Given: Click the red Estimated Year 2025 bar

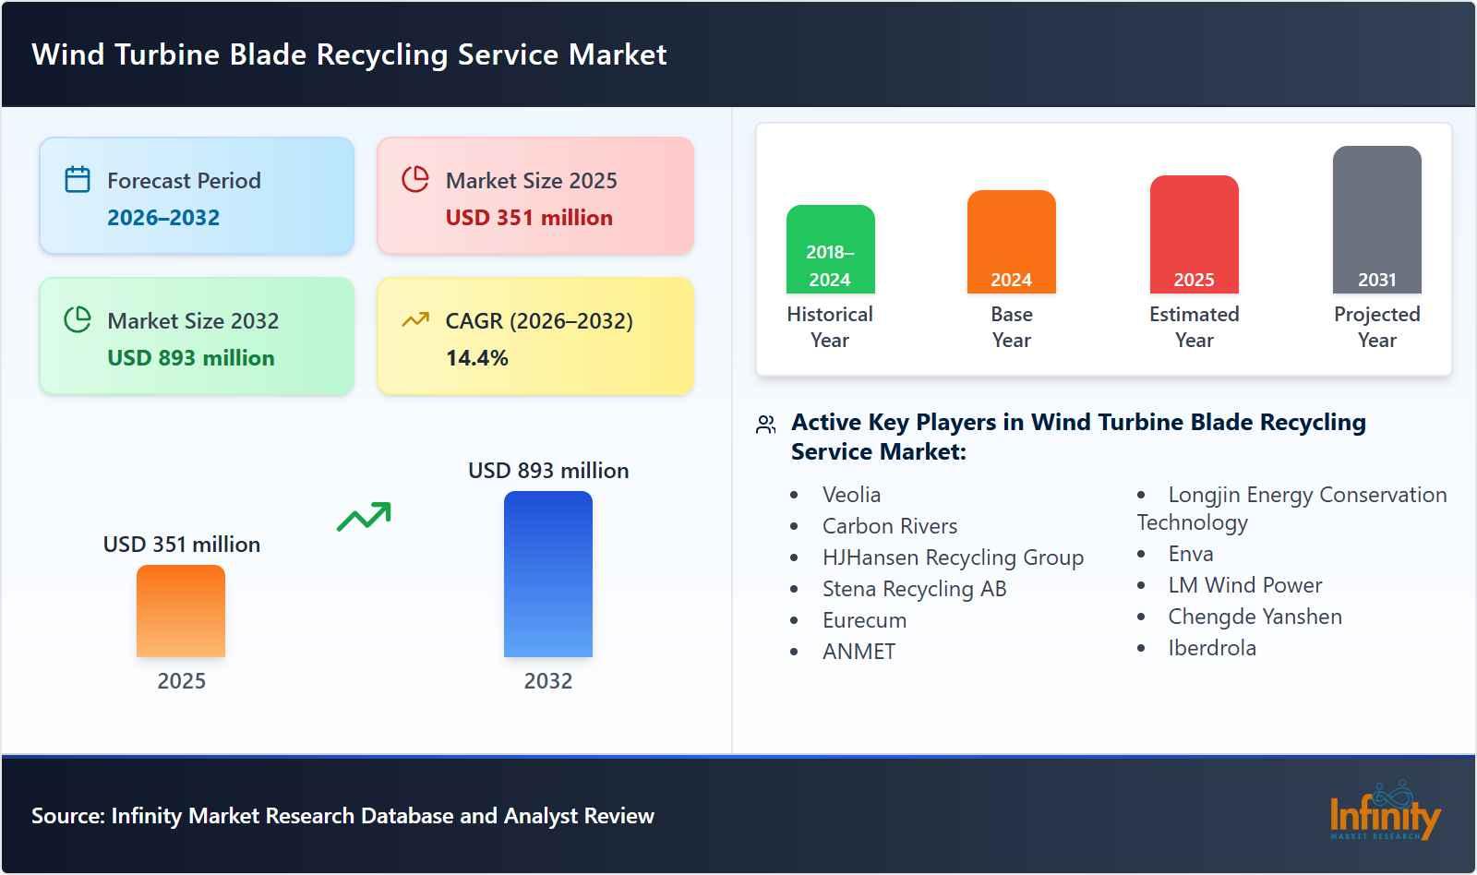Looking at the screenshot, I should pos(1193,233).
